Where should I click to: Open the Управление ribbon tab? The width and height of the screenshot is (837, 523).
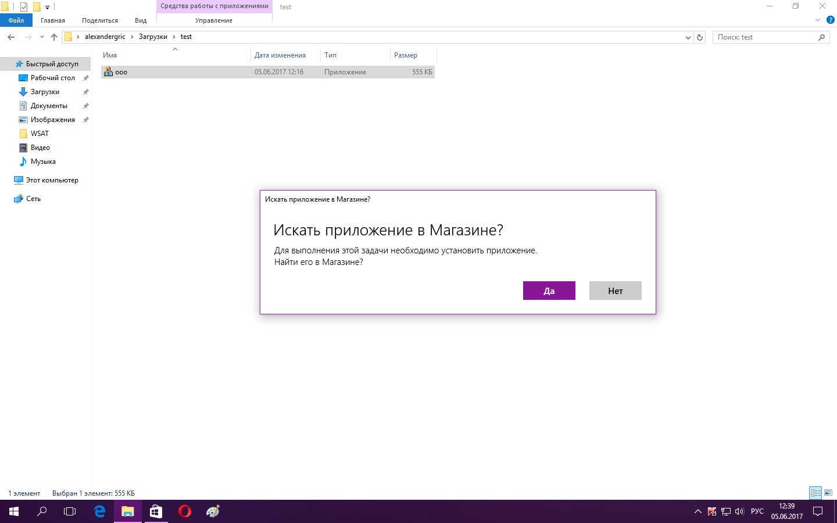(214, 20)
